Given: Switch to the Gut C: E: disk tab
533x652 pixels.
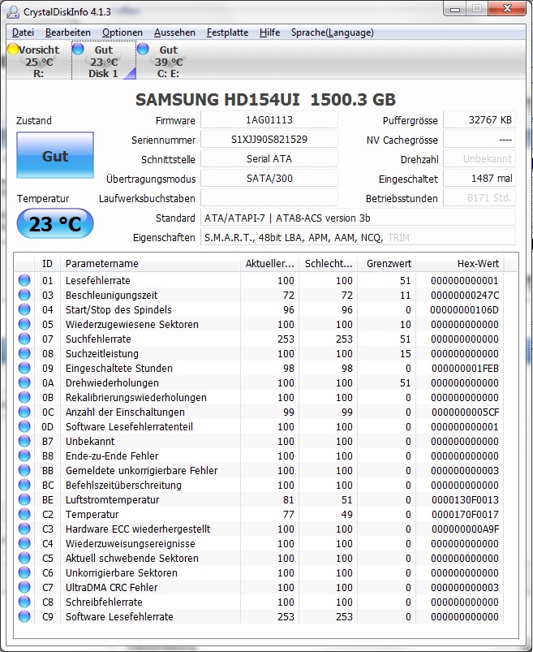Looking at the screenshot, I should [x=168, y=61].
